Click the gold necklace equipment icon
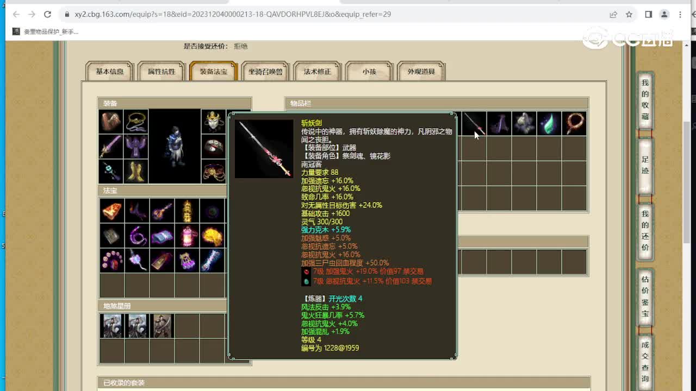This screenshot has width=696, height=391. tap(136, 122)
